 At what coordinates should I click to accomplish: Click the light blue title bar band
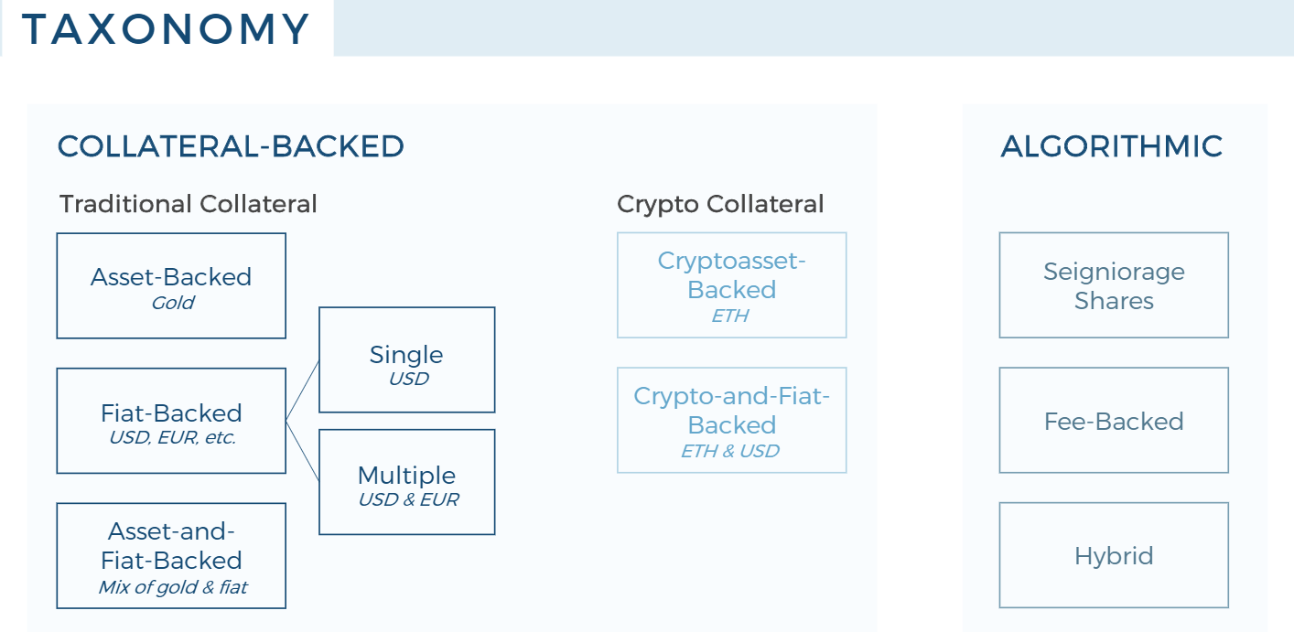click(x=813, y=28)
